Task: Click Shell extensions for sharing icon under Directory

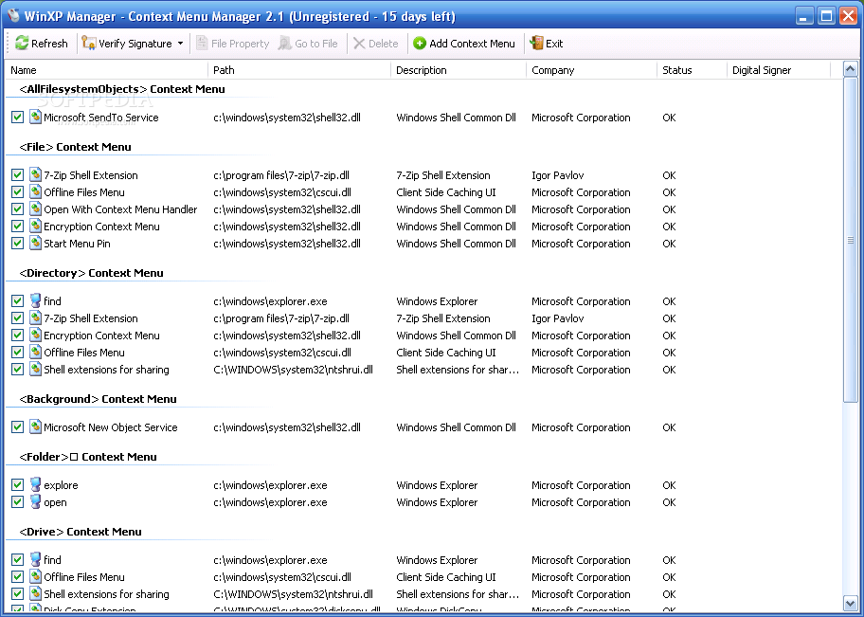Action: tap(35, 369)
